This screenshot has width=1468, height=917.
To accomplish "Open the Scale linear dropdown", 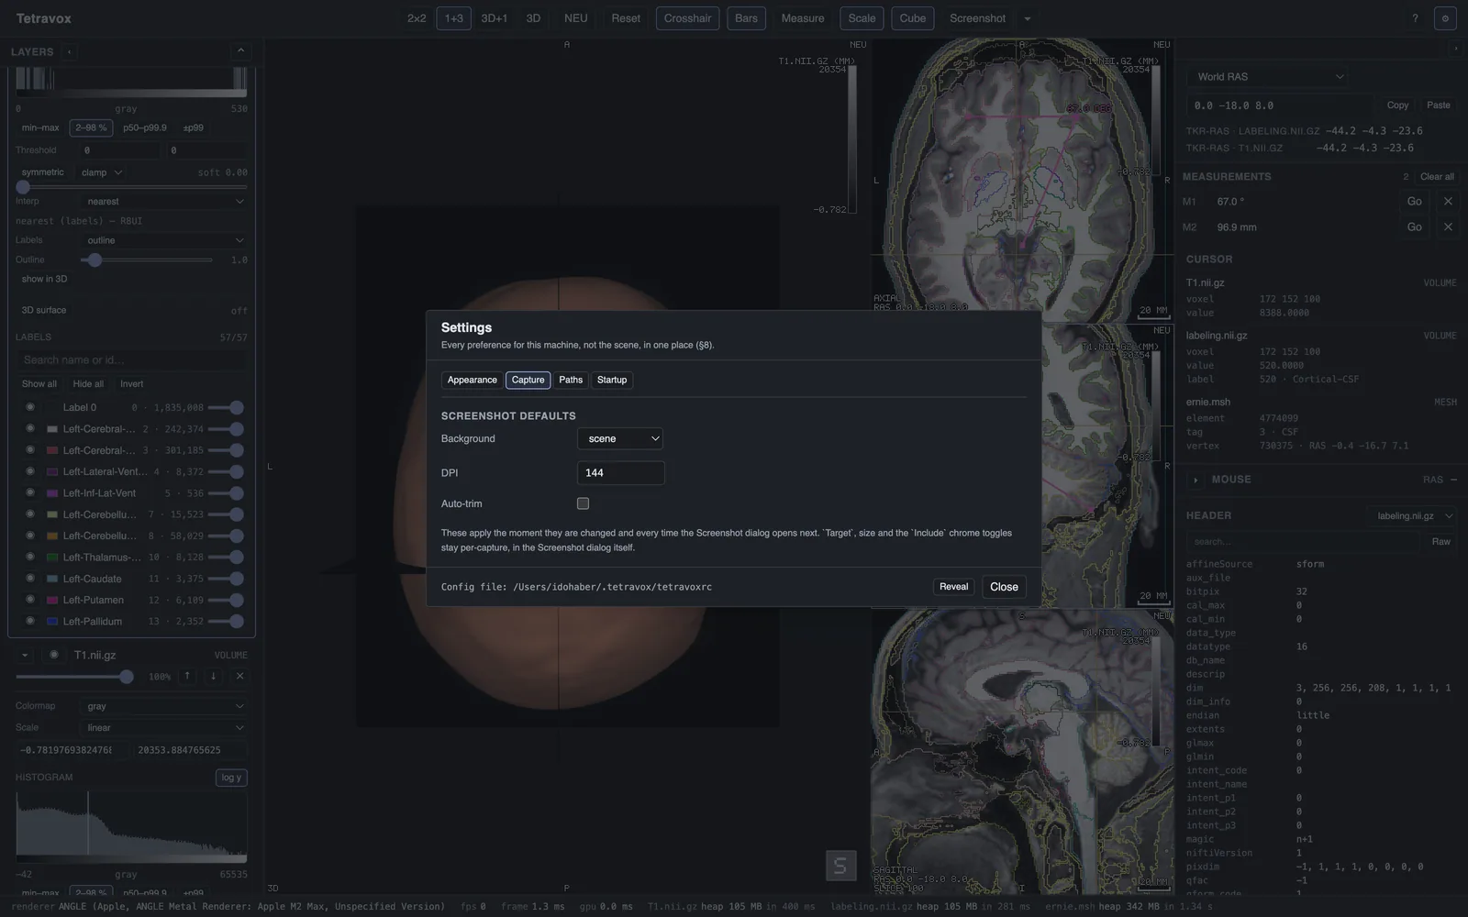I will 165,728.
